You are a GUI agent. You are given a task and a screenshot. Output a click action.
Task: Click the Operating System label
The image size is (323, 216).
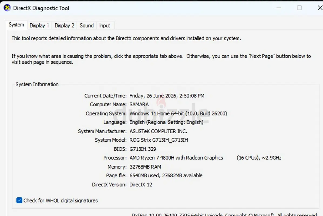(x=106, y=114)
